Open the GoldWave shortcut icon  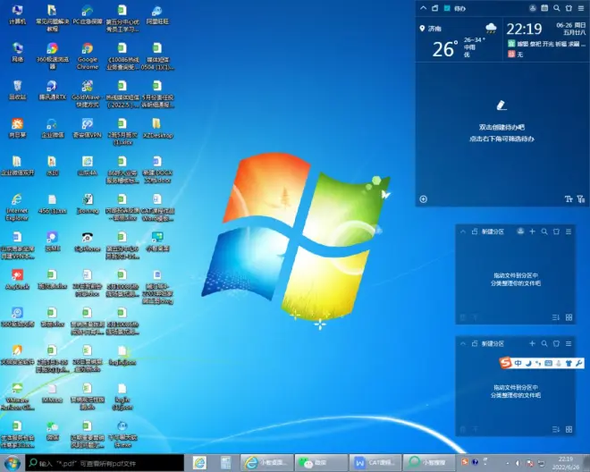pyautogui.click(x=88, y=87)
